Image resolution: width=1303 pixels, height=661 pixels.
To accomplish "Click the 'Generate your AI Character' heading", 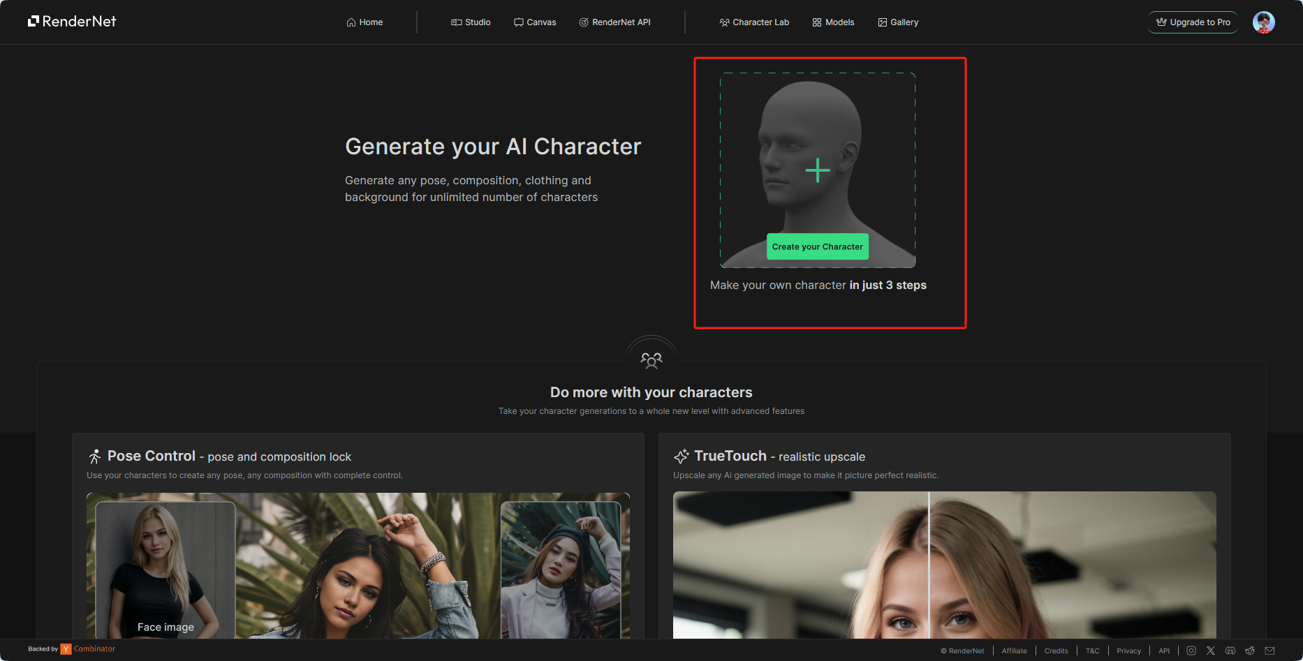I will coord(493,147).
